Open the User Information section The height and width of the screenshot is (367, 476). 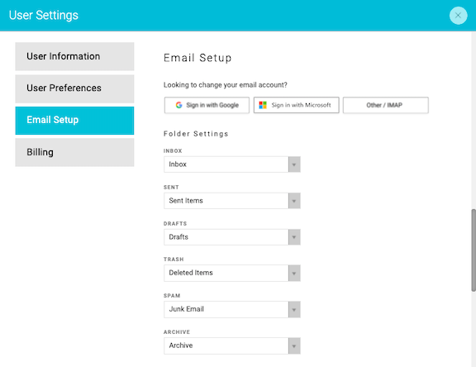(74, 56)
